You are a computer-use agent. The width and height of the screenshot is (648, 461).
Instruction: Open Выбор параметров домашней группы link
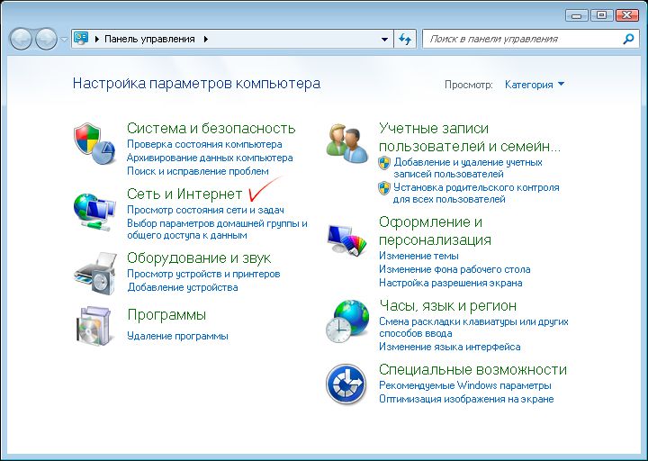point(218,230)
